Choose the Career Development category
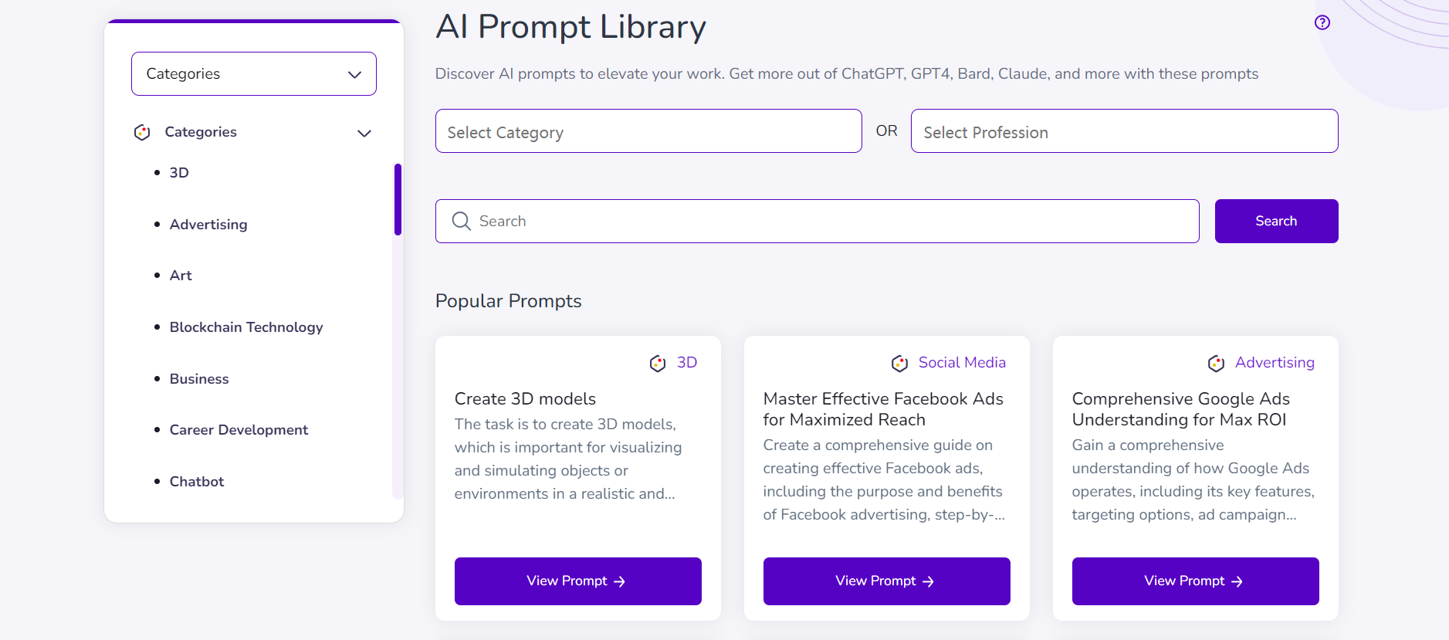This screenshot has height=640, width=1449. click(x=239, y=430)
